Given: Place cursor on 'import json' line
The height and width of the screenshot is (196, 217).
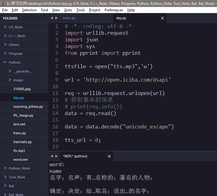Looking at the screenshot, I should pos(81,40).
